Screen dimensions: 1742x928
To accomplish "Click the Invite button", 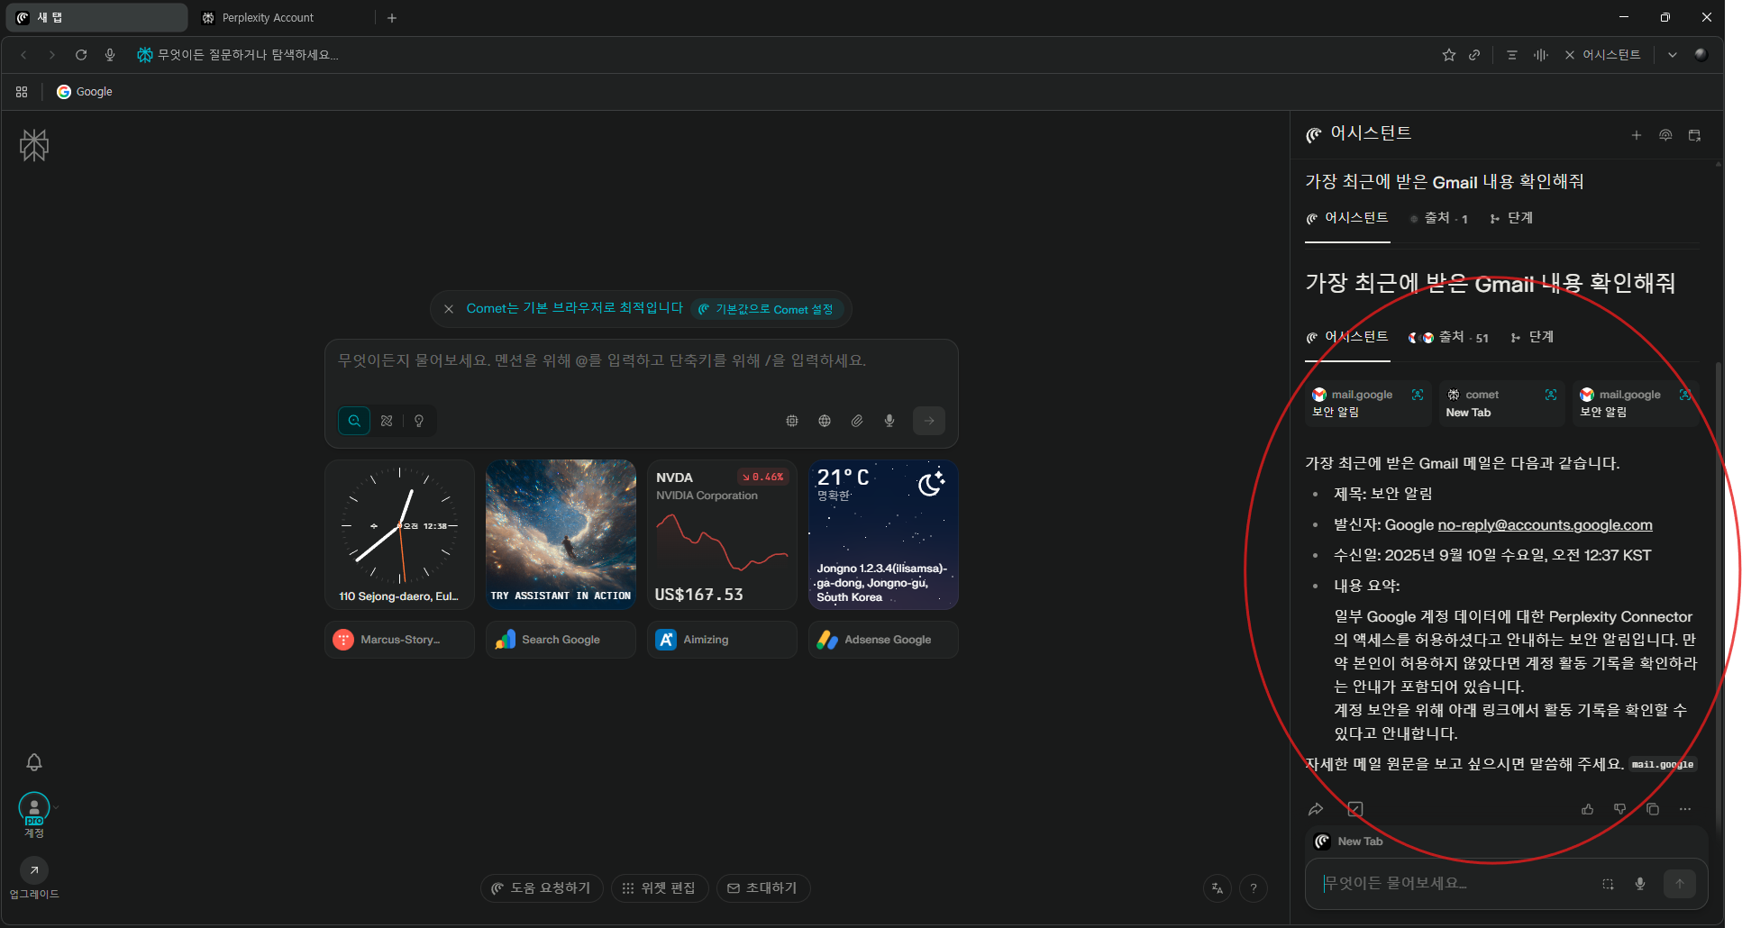I will click(763, 888).
